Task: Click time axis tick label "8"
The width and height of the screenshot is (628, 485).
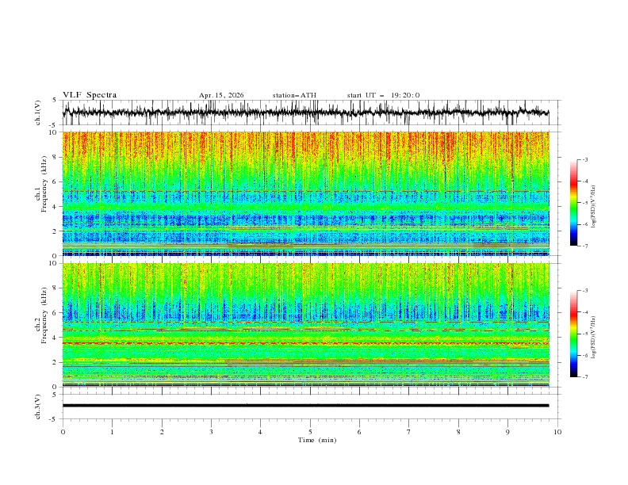Action: [x=458, y=432]
